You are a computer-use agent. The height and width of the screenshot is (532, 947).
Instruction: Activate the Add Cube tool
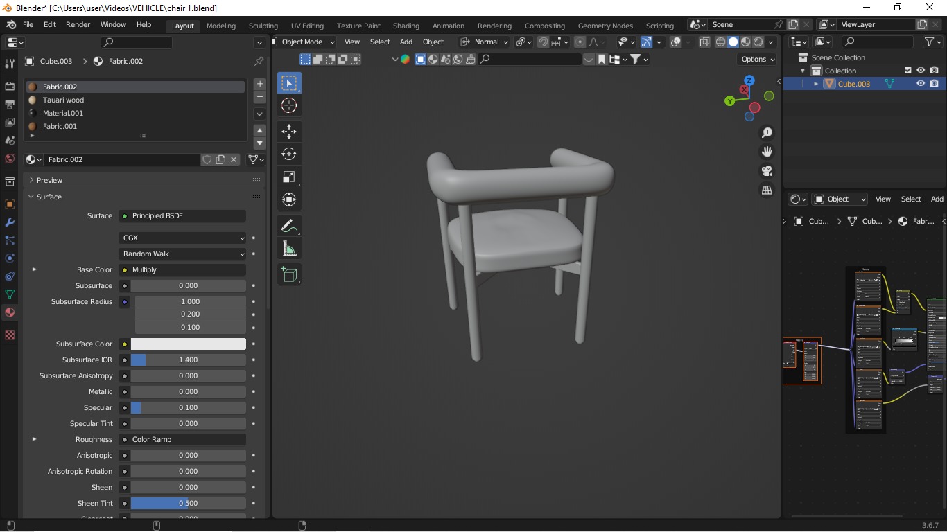[289, 274]
